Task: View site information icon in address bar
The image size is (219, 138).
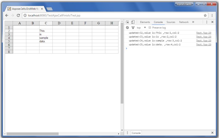Action: (x=25, y=16)
